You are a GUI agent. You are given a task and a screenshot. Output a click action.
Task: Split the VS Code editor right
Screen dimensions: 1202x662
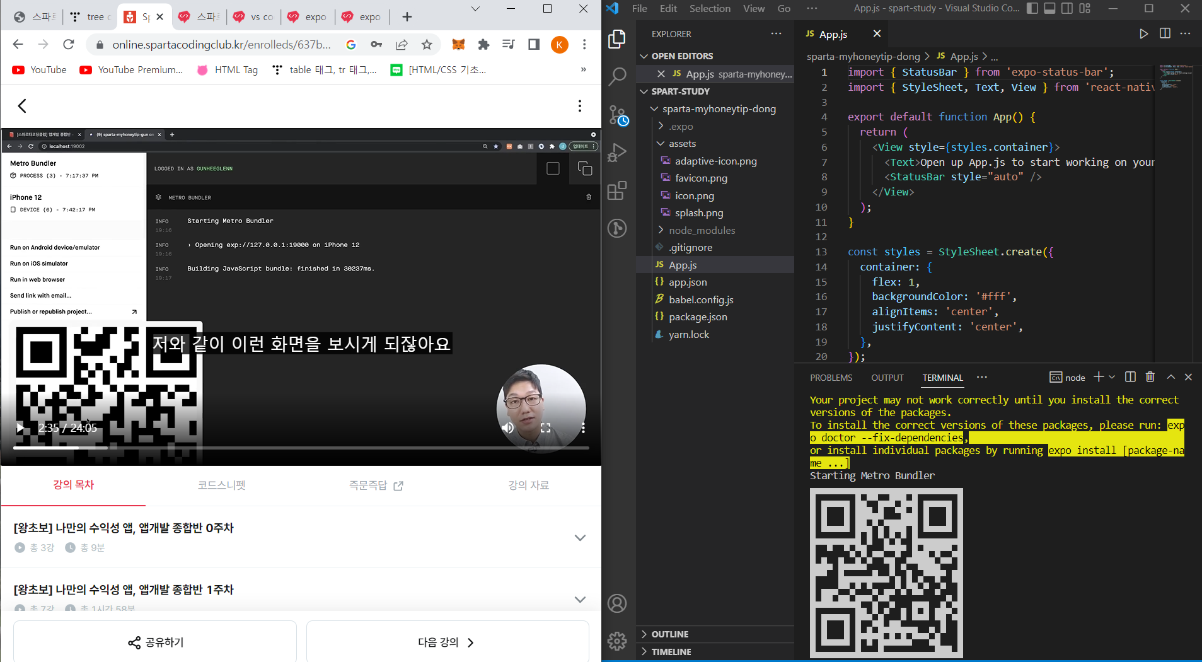1165,34
